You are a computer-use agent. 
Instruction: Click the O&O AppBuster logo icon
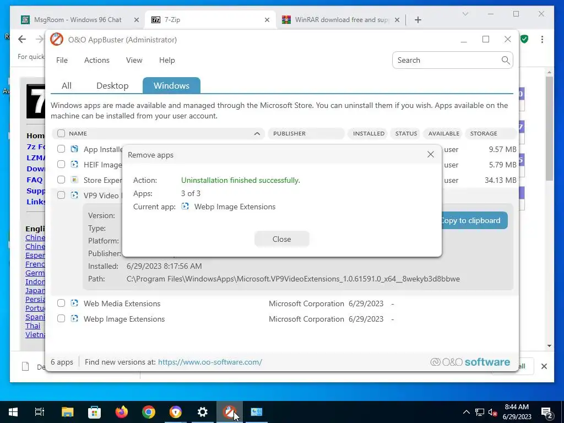tap(57, 40)
